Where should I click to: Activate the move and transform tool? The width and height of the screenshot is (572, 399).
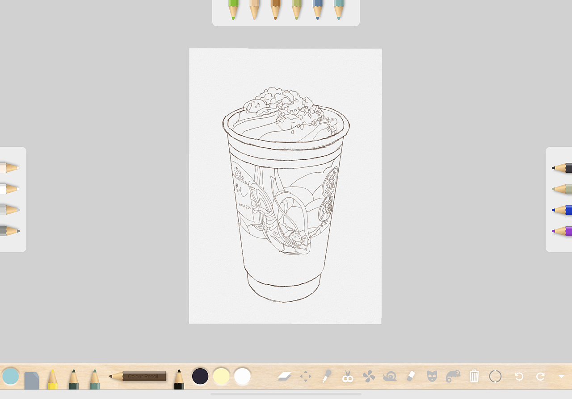coord(306,376)
